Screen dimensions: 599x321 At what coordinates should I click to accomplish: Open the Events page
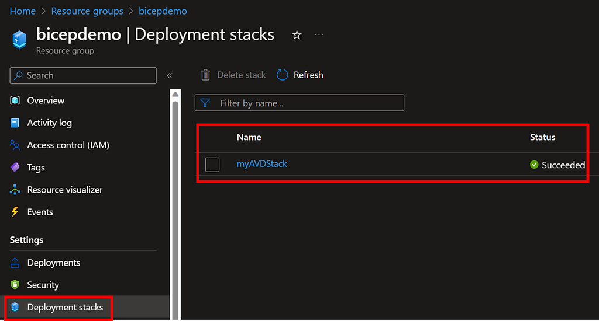[x=40, y=212]
